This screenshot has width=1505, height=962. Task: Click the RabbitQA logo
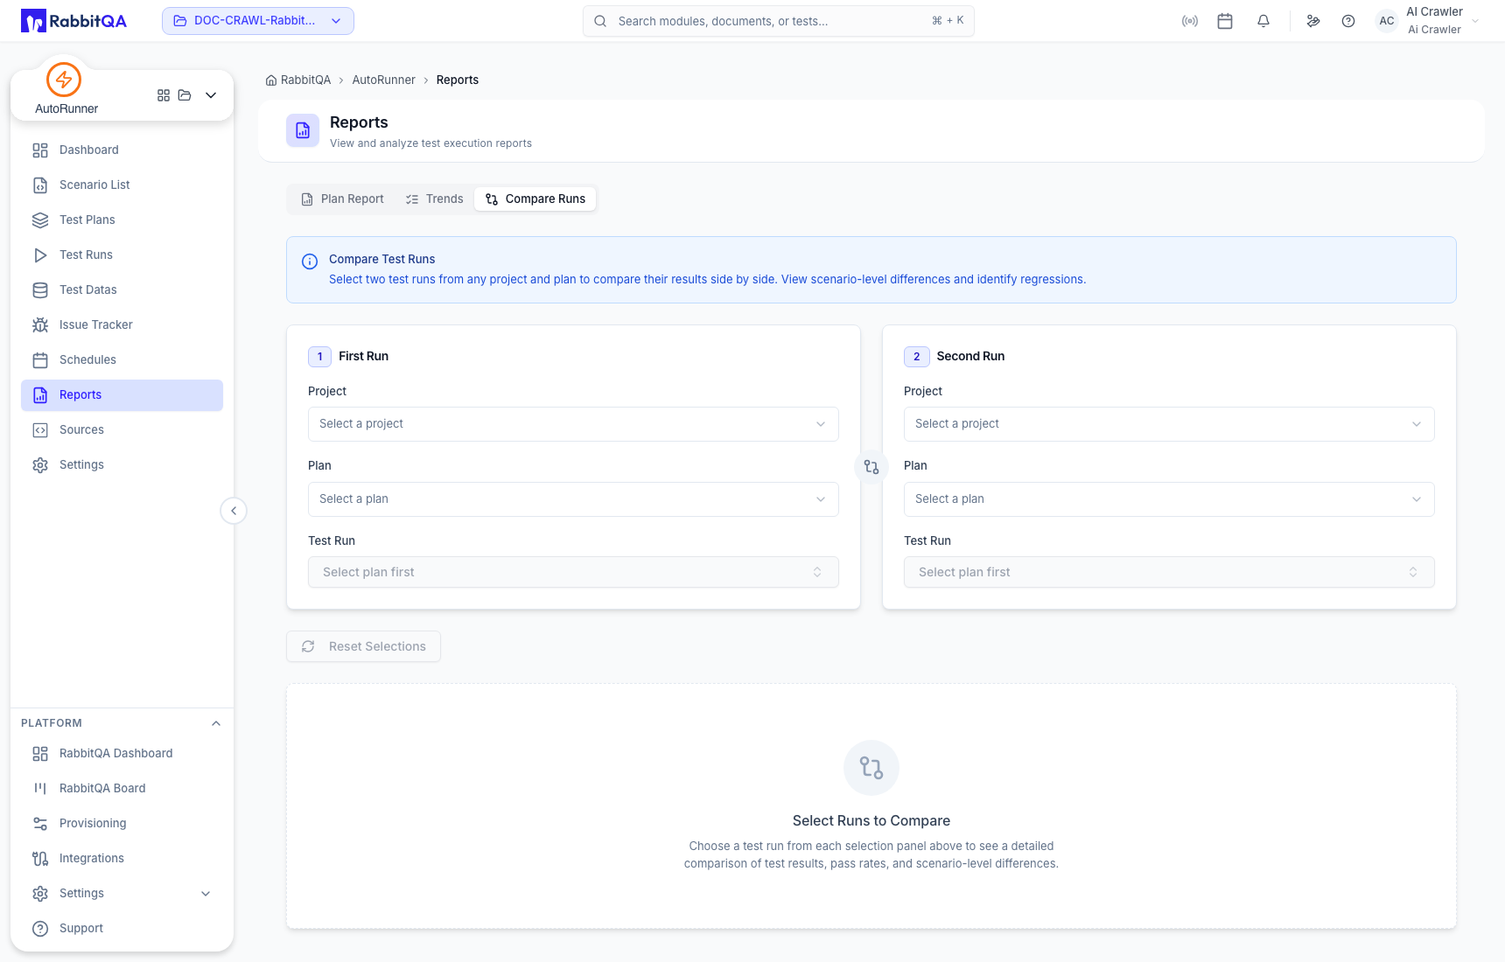(74, 21)
